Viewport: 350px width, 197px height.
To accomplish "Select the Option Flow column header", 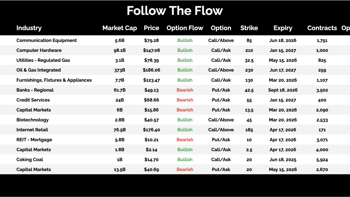I will coord(185,28).
